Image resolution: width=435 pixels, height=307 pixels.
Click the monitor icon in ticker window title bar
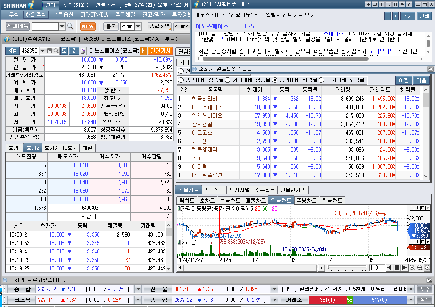375,4
